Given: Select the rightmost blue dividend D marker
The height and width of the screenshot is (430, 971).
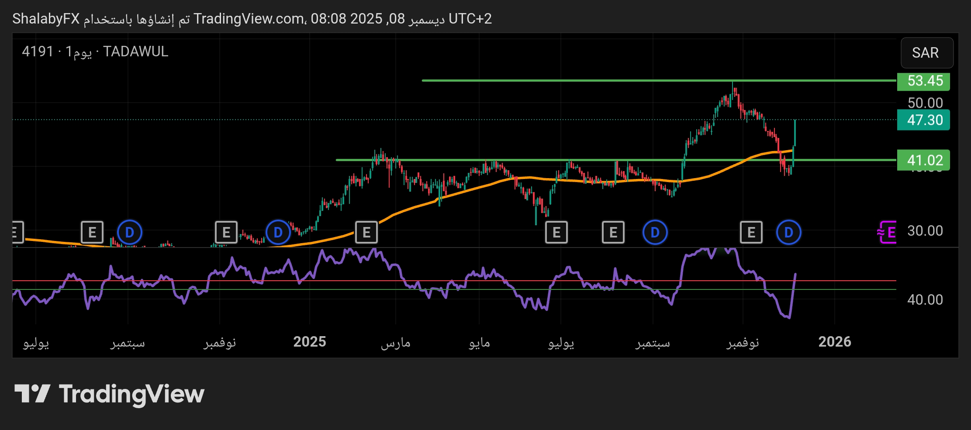Looking at the screenshot, I should click(x=788, y=232).
